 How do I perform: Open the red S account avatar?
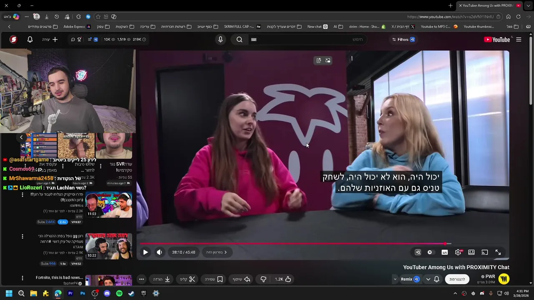13,40
